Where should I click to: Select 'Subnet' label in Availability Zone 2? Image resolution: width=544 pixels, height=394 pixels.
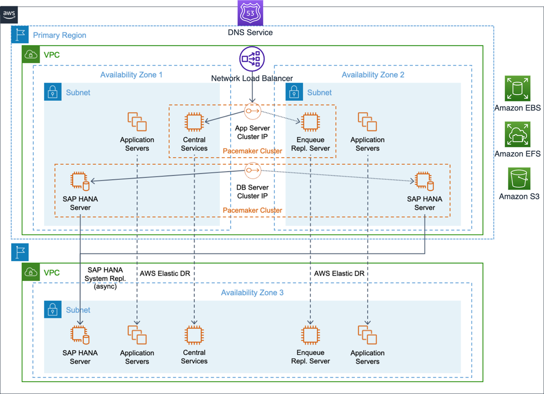(x=320, y=92)
